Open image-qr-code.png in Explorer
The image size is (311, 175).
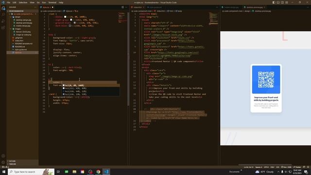23,35
